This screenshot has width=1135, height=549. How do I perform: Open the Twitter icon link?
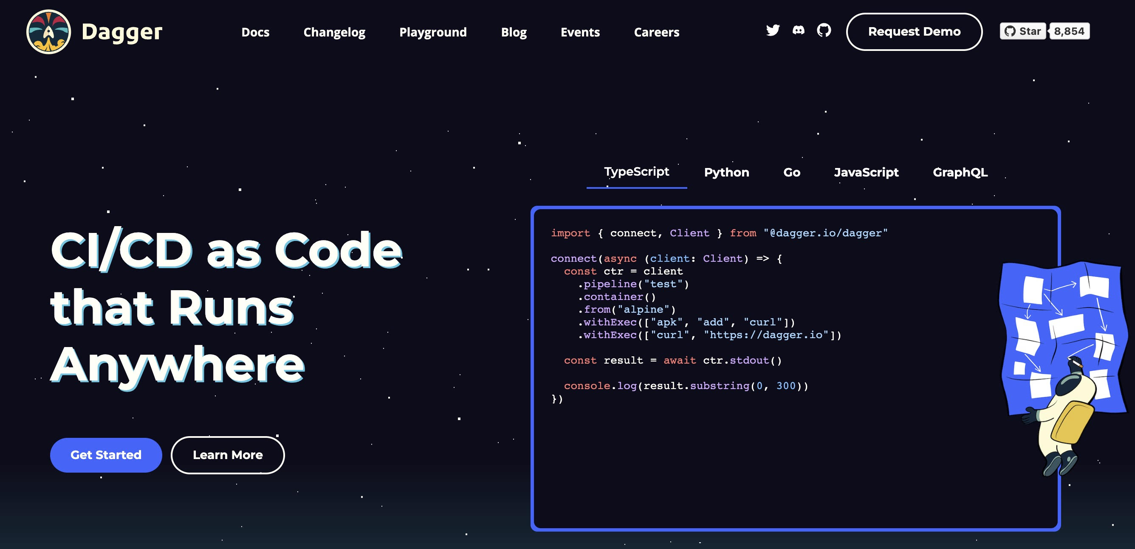click(x=772, y=31)
